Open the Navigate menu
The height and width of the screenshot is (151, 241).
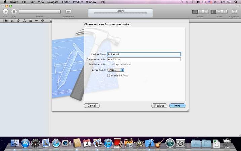[53, 2]
